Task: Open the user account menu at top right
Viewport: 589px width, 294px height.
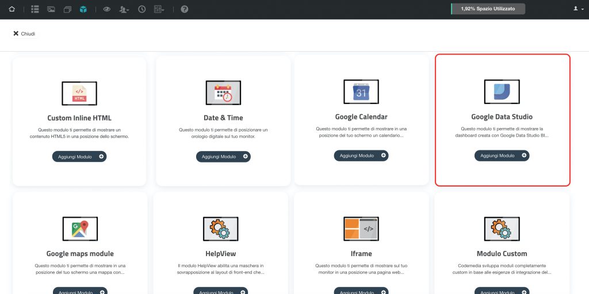Action: click(x=577, y=9)
